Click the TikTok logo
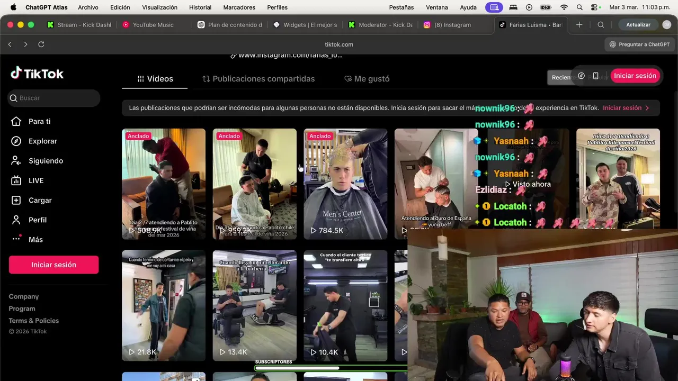The image size is (678, 381). [37, 74]
